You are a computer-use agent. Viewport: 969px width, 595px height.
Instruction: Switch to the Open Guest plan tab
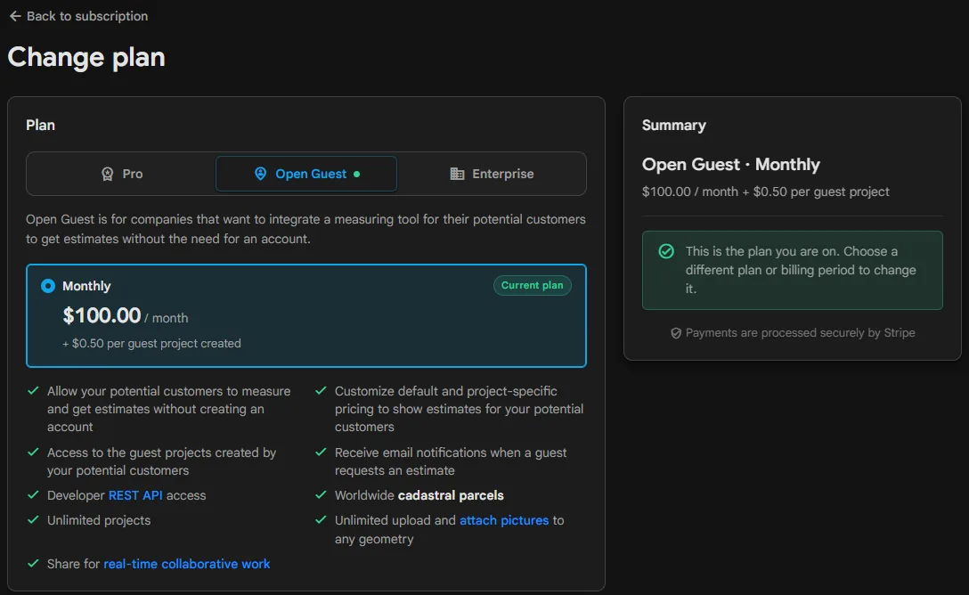click(x=305, y=174)
